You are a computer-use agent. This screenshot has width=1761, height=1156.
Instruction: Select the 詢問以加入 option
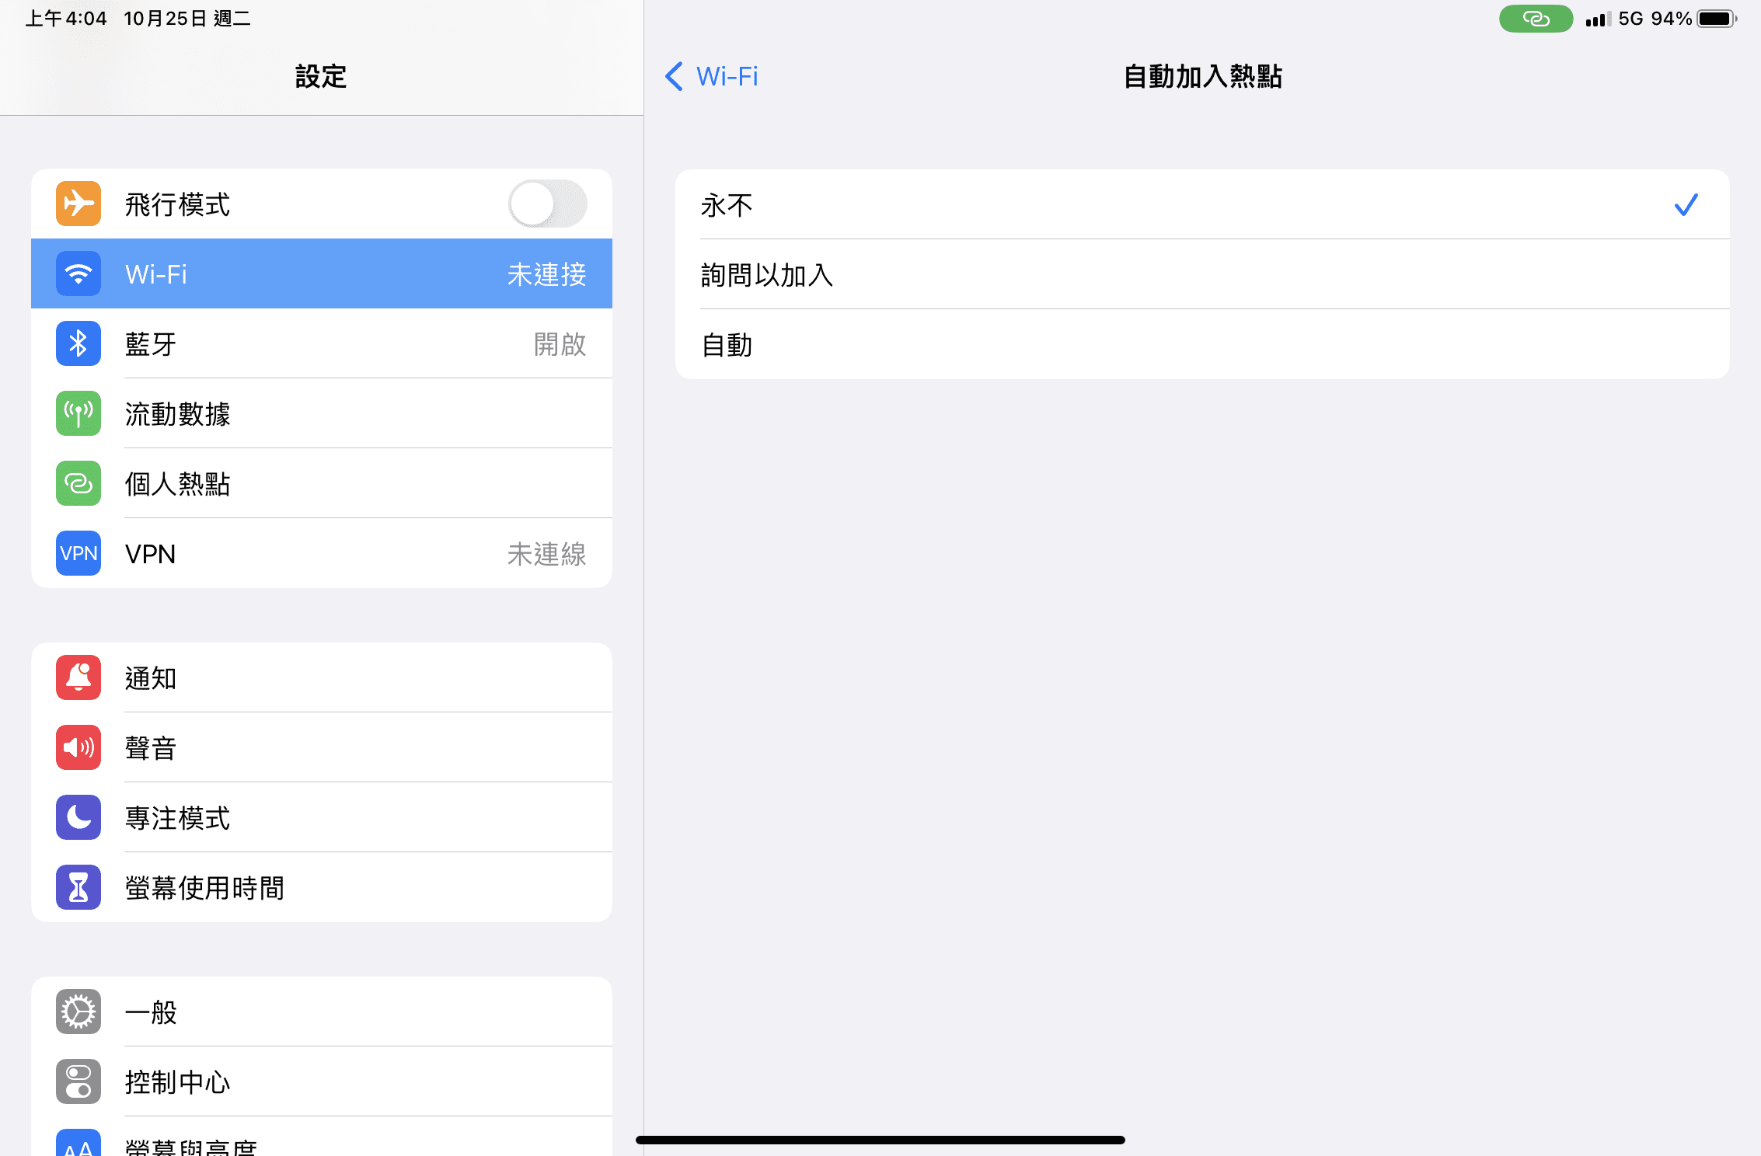pos(1202,274)
